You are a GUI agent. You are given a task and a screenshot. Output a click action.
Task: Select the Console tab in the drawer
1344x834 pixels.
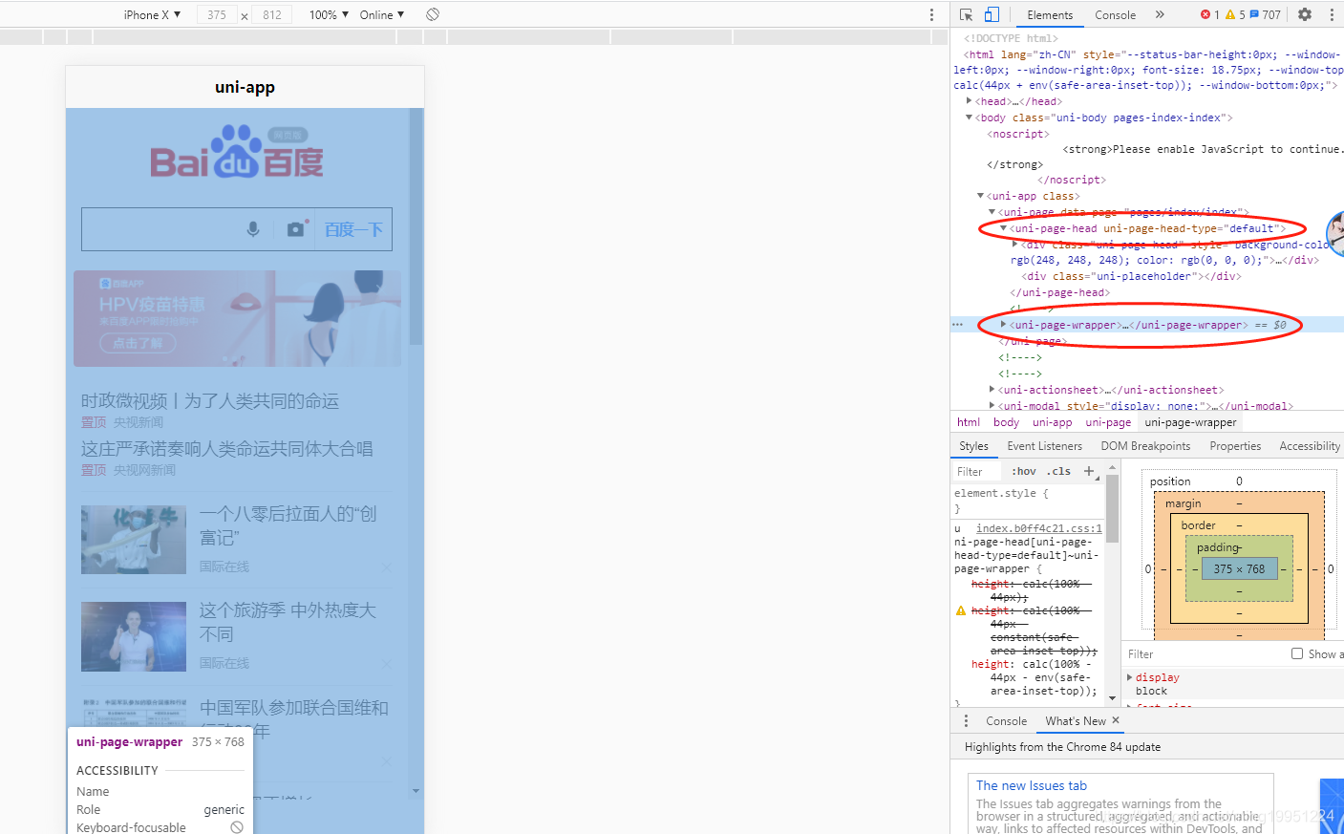click(1006, 721)
